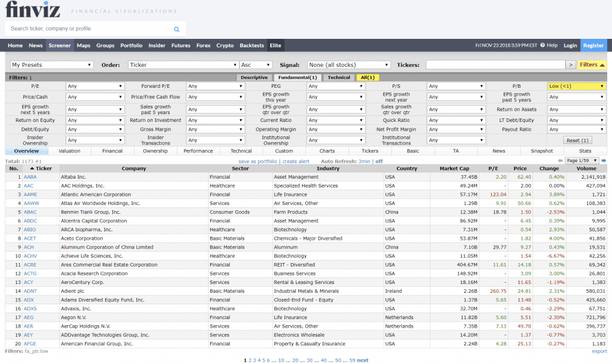
Task: Click the Help question mark icon
Action: pyautogui.click(x=543, y=45)
